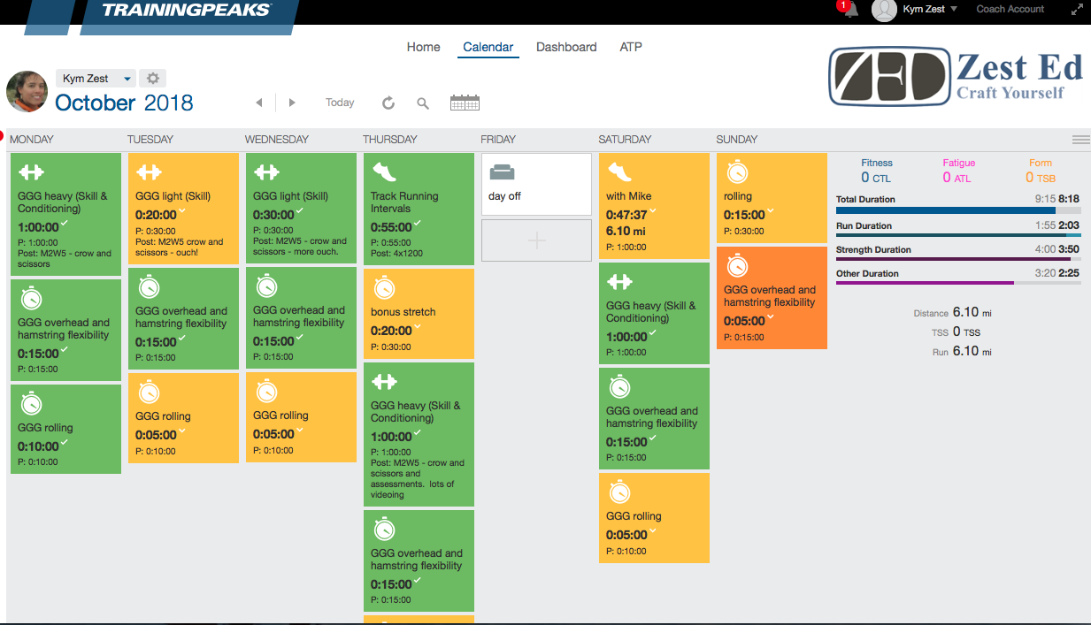Viewport: 1091px width, 625px height.
Task: Click the athlete settings gear icon
Action: (152, 79)
